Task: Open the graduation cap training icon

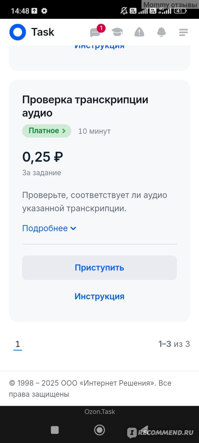Action: tap(118, 32)
